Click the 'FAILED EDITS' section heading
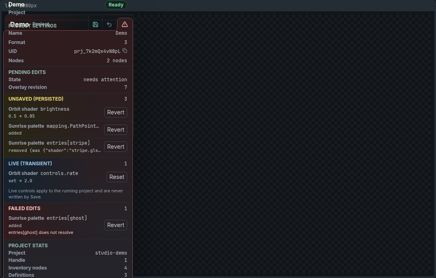The width and height of the screenshot is (436, 278). pyautogui.click(x=24, y=208)
